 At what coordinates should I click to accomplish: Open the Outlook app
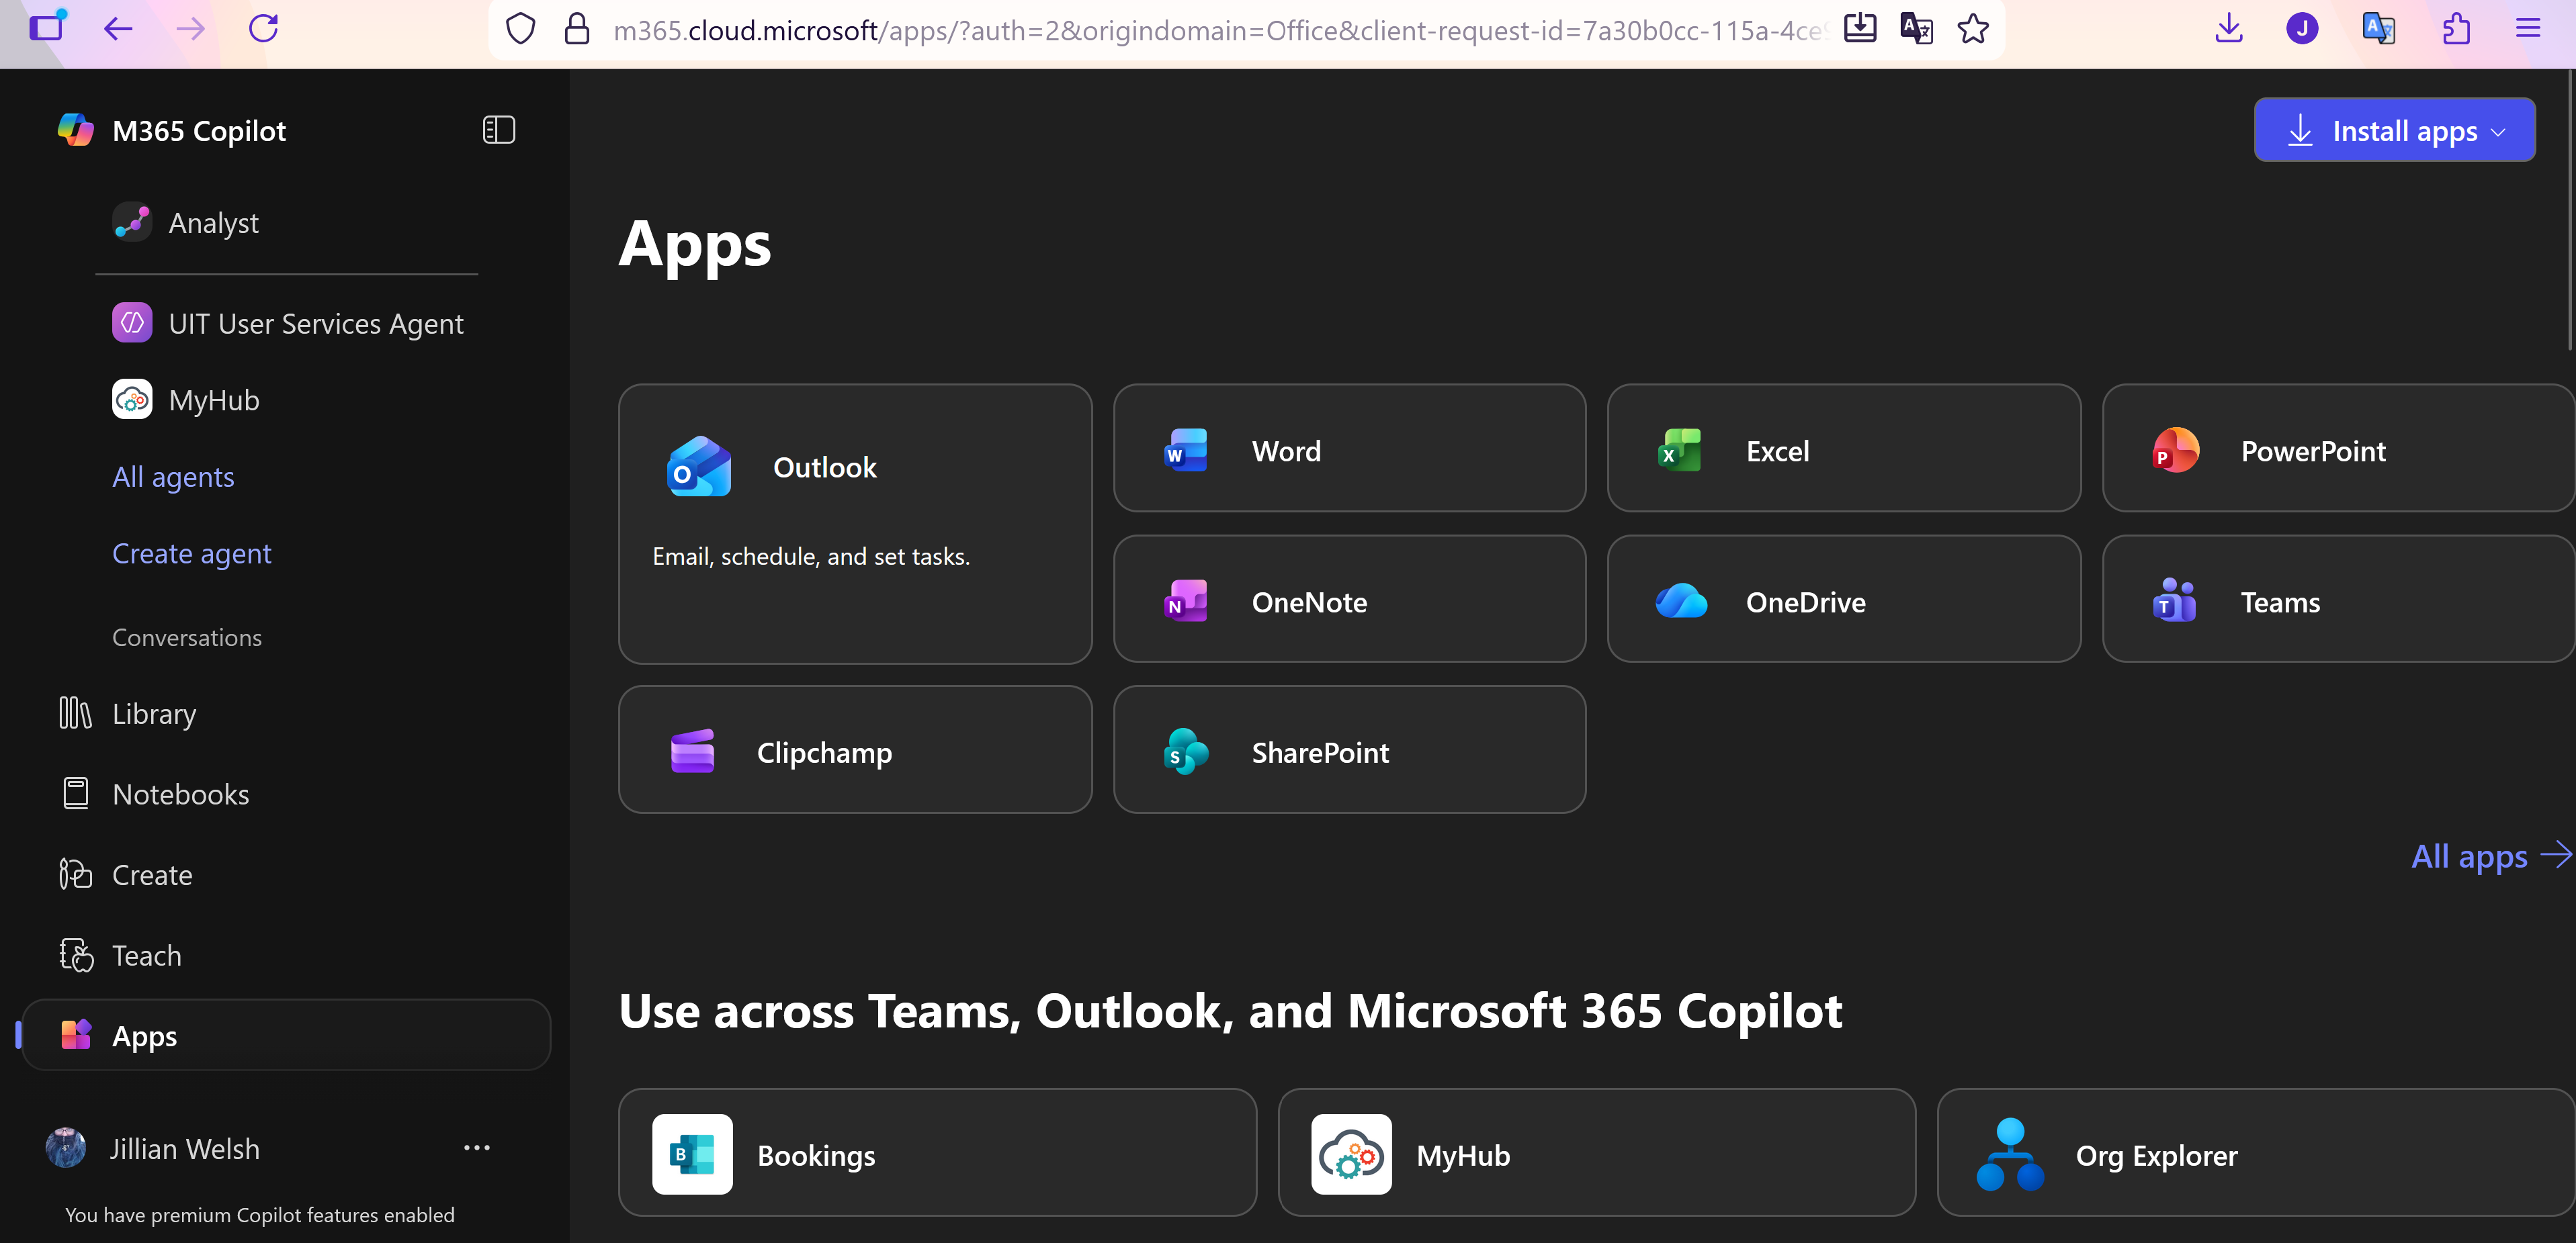coord(855,467)
